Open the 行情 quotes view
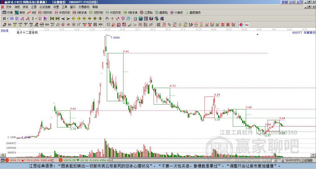Screen dimensions: 316x169 tap(8, 12)
